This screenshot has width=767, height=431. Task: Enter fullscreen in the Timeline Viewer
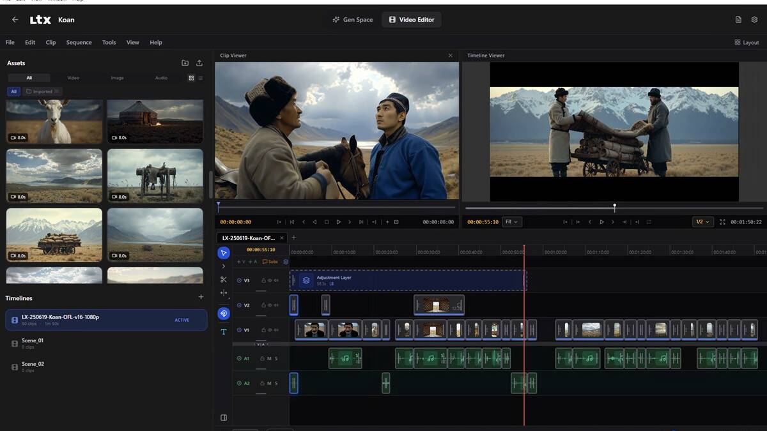click(722, 222)
